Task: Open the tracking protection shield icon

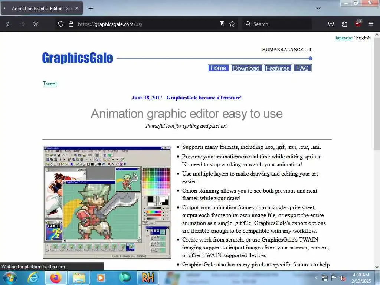Action: coord(61,24)
